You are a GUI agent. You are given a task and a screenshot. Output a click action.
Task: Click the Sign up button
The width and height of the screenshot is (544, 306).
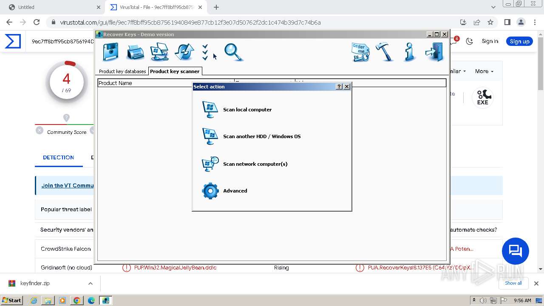(x=519, y=41)
